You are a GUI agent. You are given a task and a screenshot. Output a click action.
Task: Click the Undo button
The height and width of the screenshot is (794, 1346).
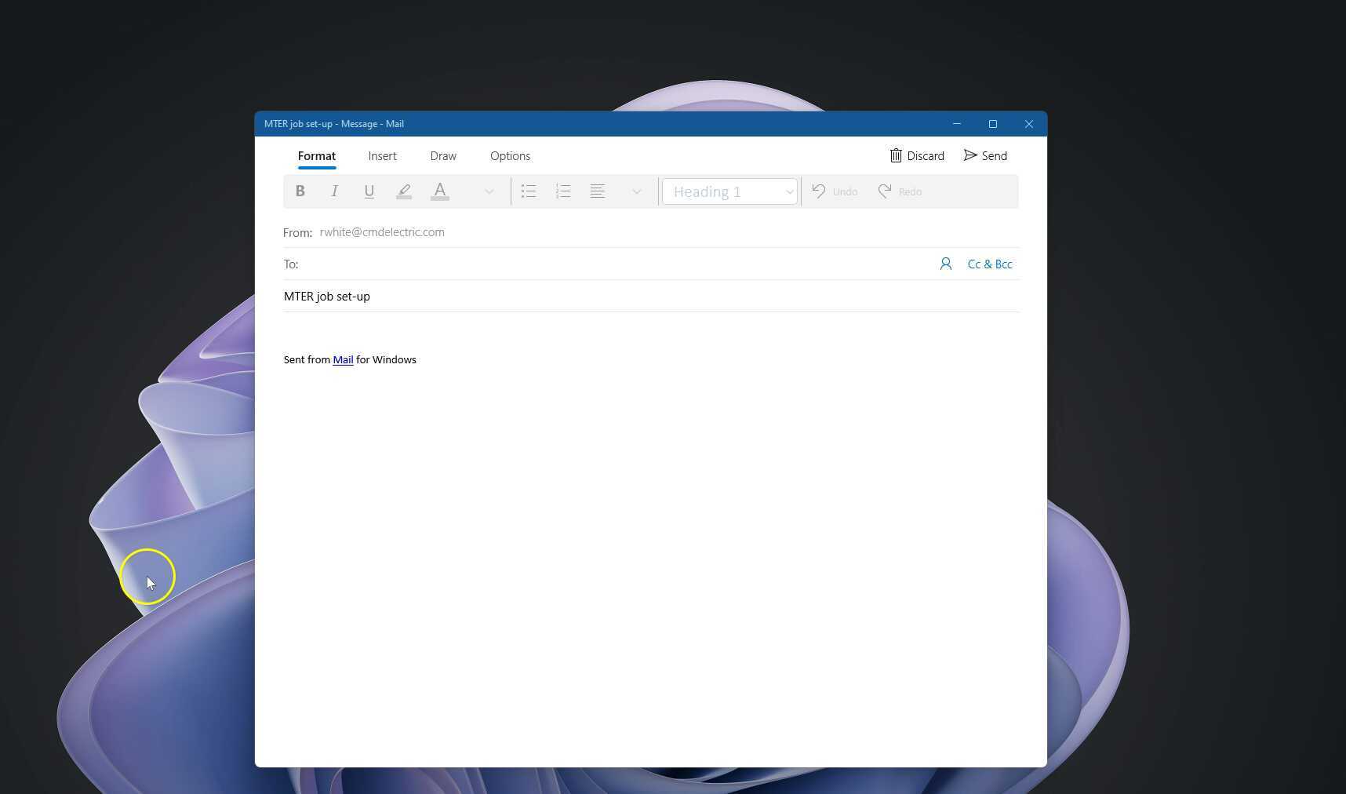(835, 191)
